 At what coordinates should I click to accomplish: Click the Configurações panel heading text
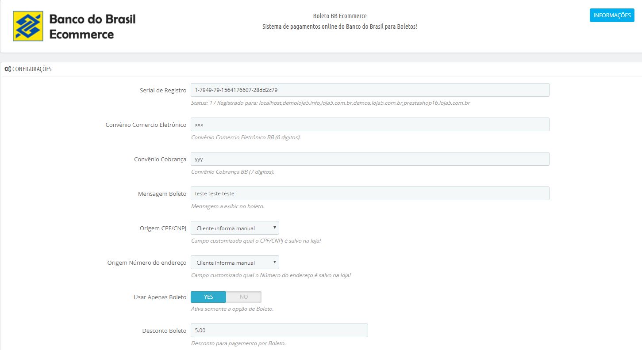coord(32,69)
